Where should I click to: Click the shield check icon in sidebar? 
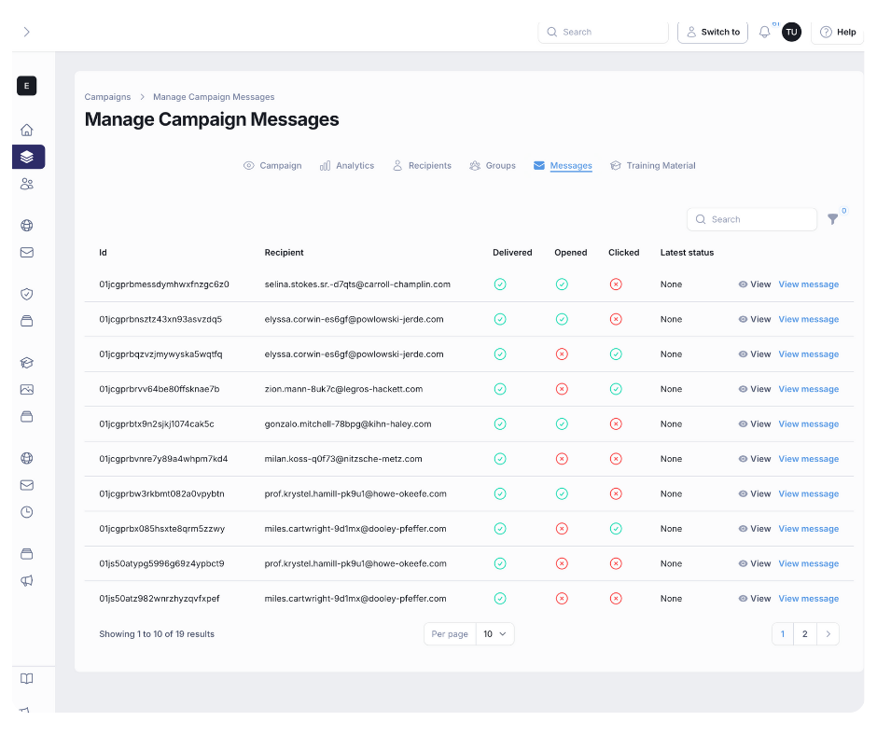click(27, 294)
